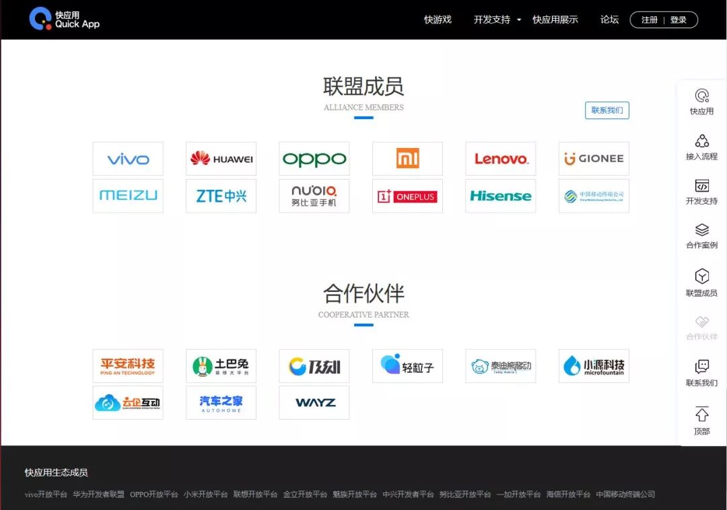The width and height of the screenshot is (727, 510).
Task: Select the nubia 努比亚手机 logo
Action: pos(314,196)
